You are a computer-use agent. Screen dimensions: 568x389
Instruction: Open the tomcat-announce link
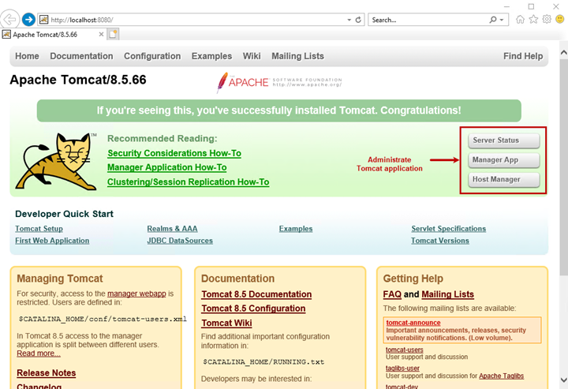tap(413, 323)
